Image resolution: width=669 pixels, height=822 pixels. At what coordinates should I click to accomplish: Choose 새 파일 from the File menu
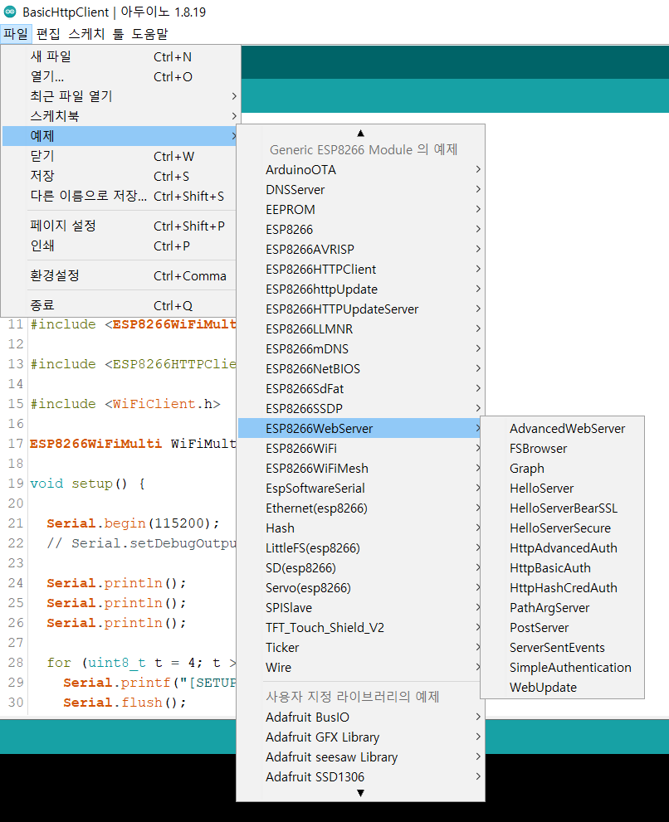point(120,56)
